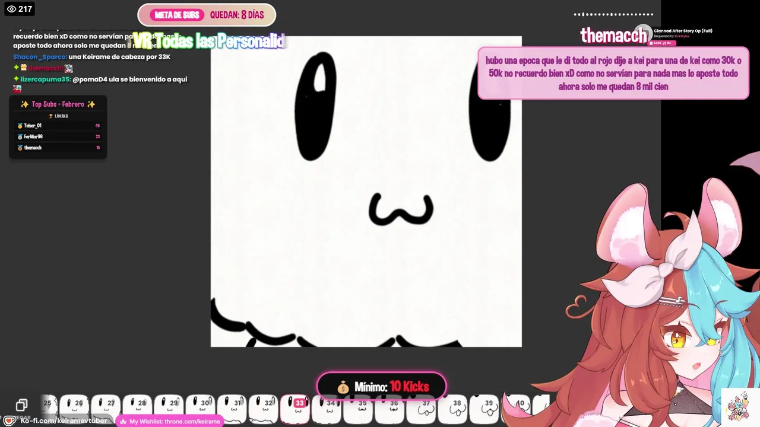Viewport: 760px width, 427px height.
Task: Click green sparkle badge next to lizercapuma35
Action: point(17,79)
